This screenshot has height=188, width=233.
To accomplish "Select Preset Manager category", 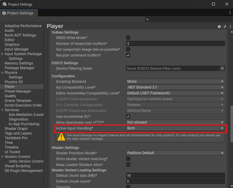I will (18, 91).
